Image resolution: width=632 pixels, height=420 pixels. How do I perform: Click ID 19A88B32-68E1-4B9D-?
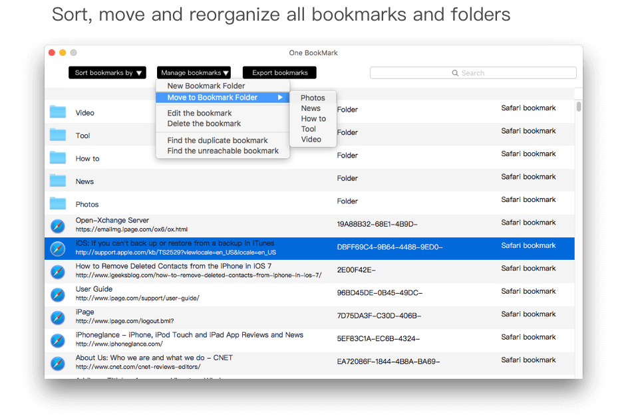[377, 225]
